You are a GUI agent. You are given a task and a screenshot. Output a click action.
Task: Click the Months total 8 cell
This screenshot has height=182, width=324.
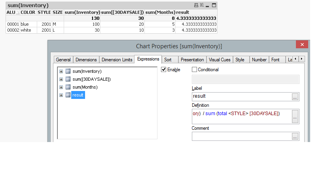[x=160, y=18]
